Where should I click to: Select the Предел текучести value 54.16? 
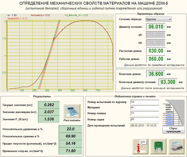point(70,143)
